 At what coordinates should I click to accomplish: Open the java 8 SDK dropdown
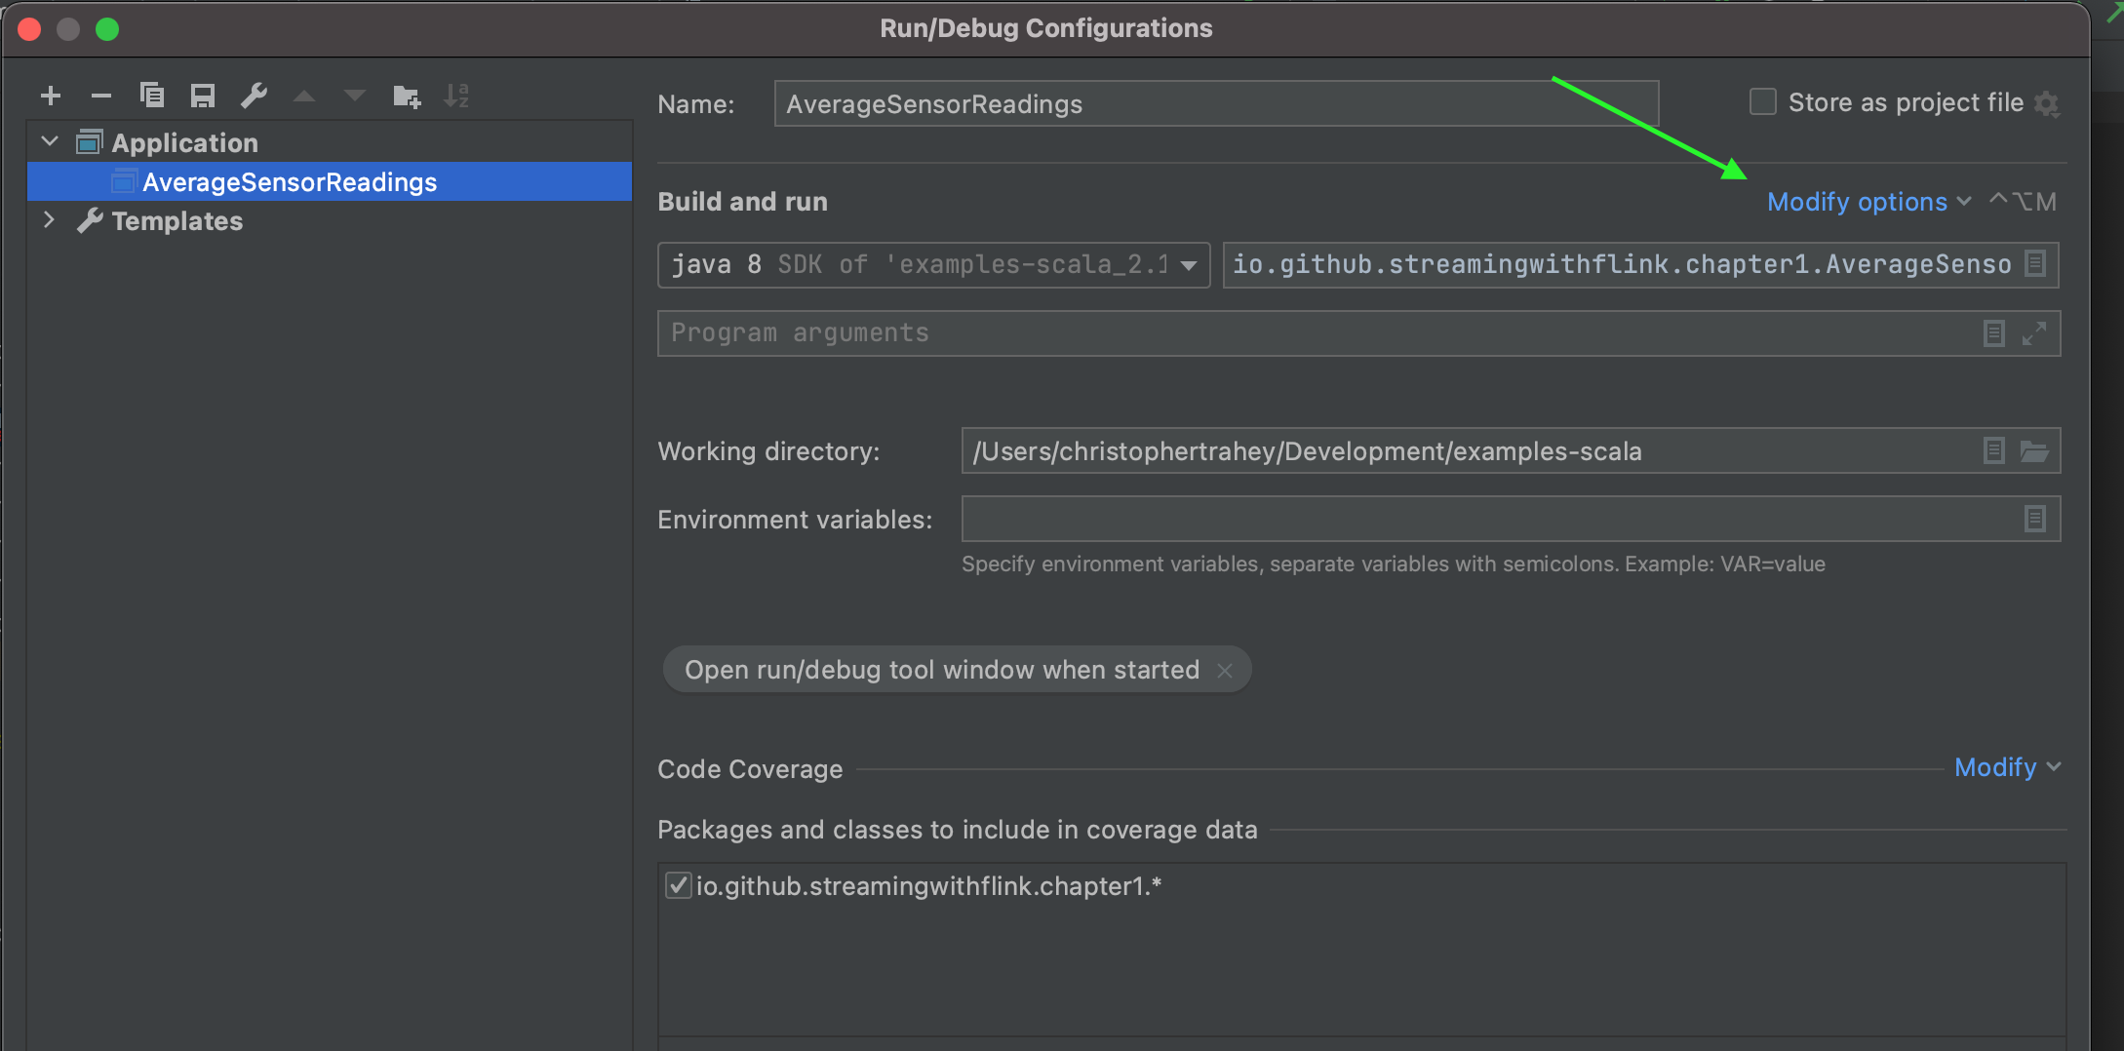[x=1189, y=265]
